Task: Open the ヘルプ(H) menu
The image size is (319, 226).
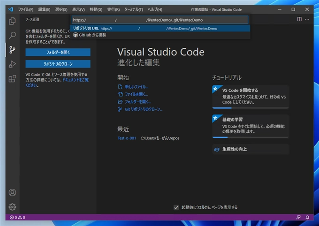Action: pos(155,9)
